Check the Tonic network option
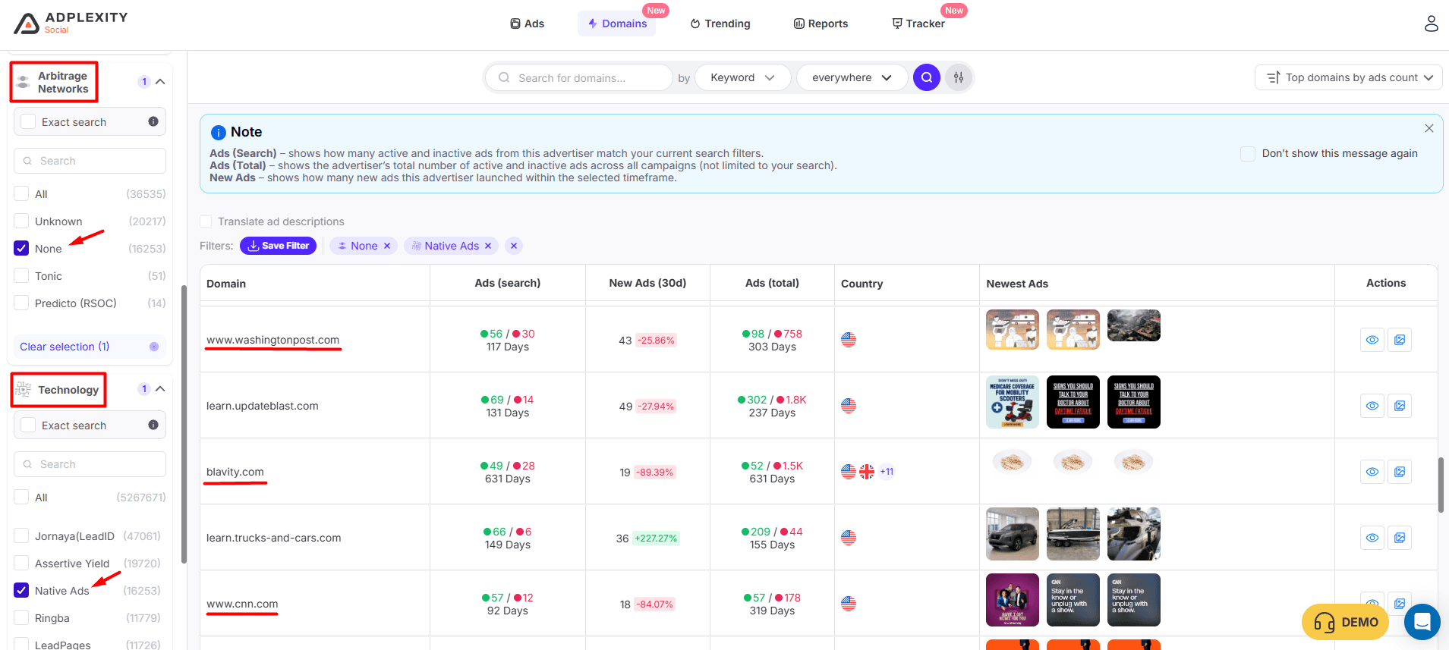 click(x=21, y=276)
